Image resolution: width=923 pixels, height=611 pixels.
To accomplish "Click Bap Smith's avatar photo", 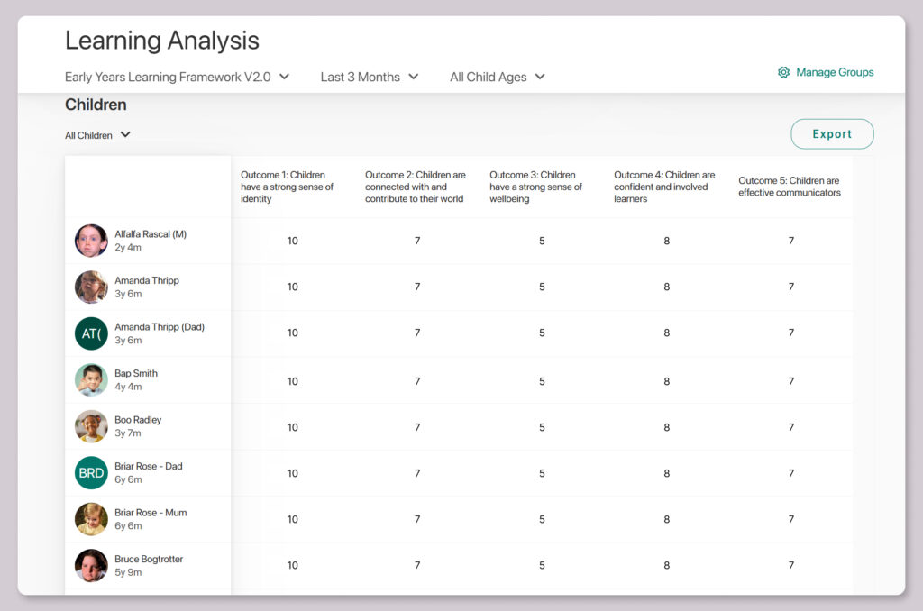I will pyautogui.click(x=91, y=380).
